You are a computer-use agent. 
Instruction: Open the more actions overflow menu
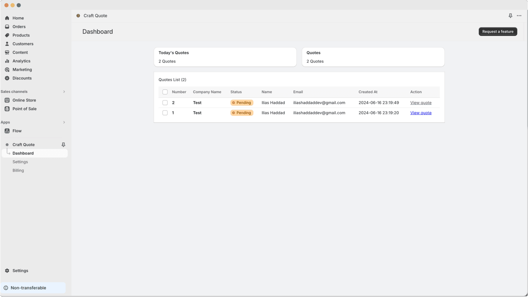click(519, 16)
